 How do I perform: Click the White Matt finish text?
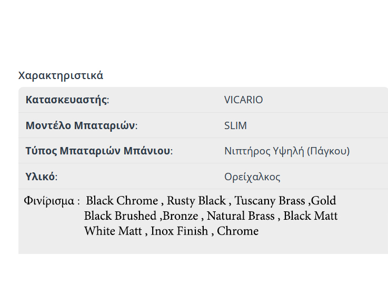[x=113, y=231]
